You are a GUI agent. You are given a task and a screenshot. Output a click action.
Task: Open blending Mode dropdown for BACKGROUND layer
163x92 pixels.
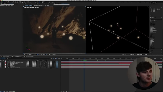coord(28,67)
